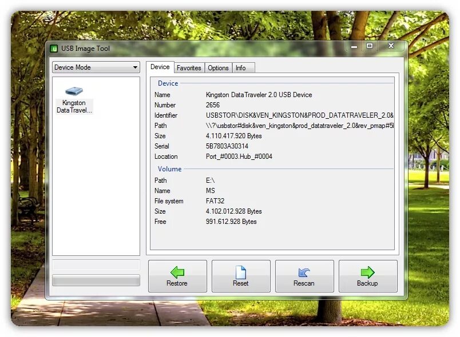Click the green Backup arrow icon
Screen dimensions: 460x337
(367, 272)
